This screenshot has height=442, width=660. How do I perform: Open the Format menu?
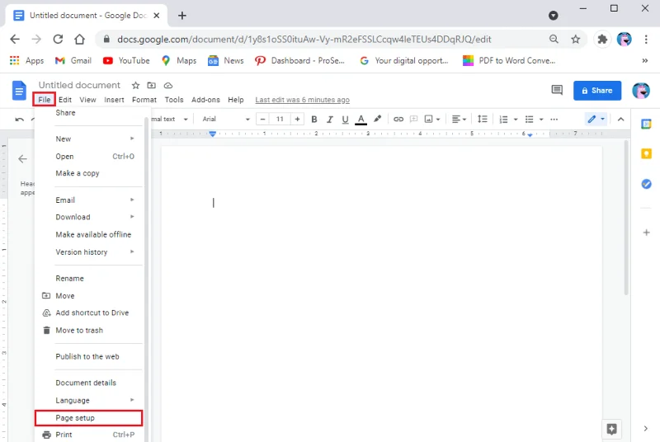point(144,100)
